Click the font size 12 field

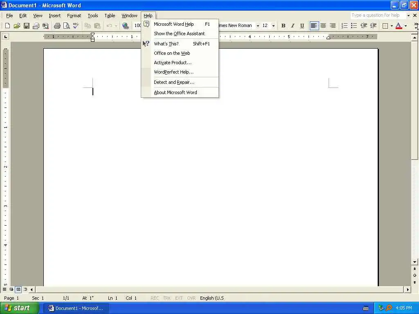click(x=266, y=26)
